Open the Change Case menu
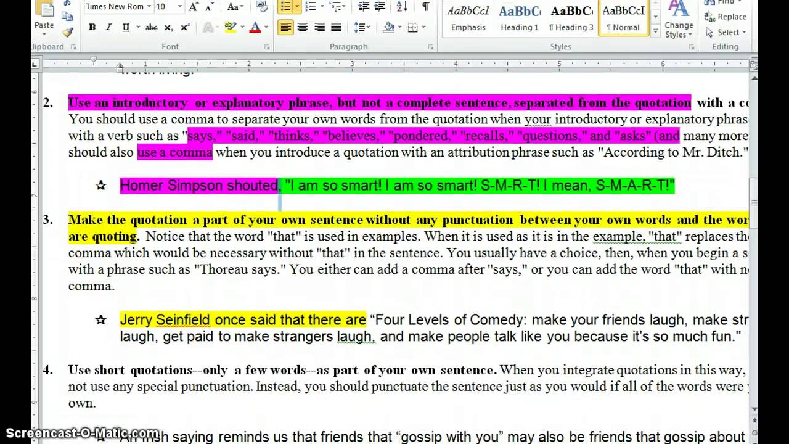This screenshot has width=789, height=444. point(235,7)
